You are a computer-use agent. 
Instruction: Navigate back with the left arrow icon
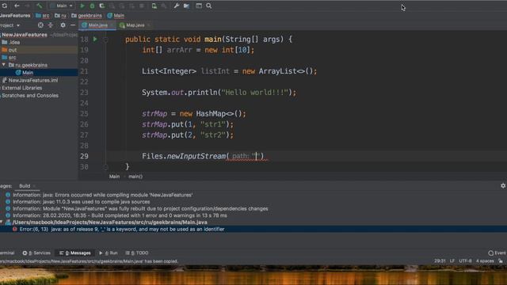[x=17, y=6]
